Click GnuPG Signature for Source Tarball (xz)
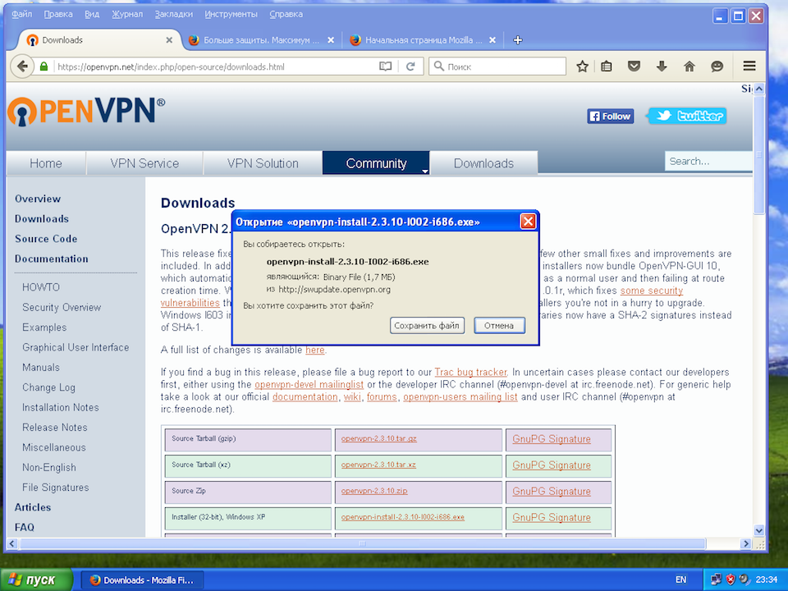The width and height of the screenshot is (788, 591). pyautogui.click(x=552, y=465)
